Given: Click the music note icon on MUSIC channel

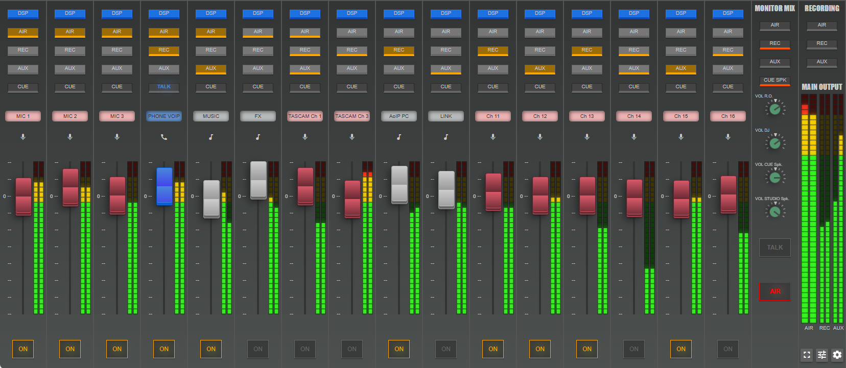Looking at the screenshot, I should 211,137.
